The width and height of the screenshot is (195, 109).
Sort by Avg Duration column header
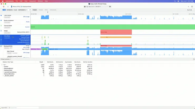(x=69, y=62)
